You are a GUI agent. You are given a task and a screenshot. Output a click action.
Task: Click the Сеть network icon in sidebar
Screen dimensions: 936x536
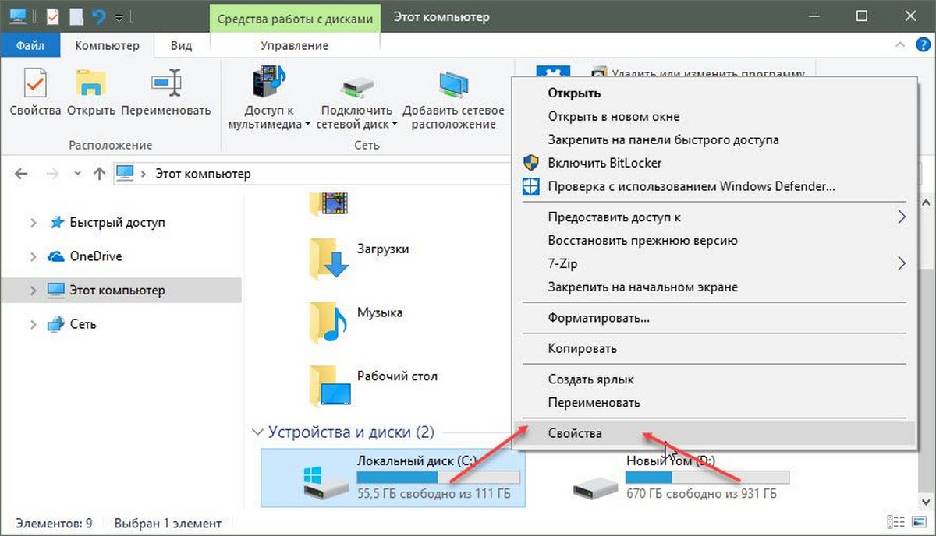56,324
